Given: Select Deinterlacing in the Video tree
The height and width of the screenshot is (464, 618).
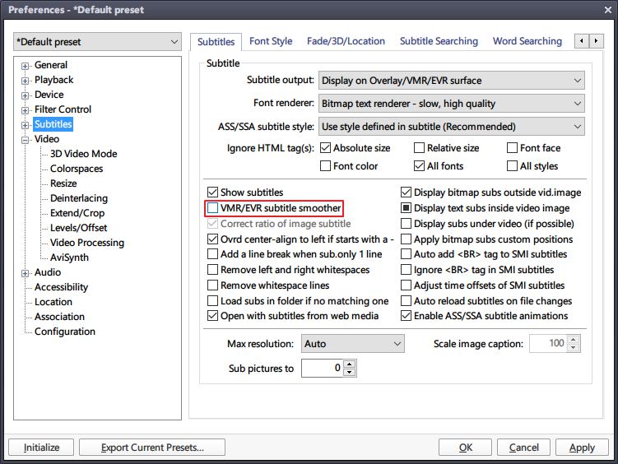Looking at the screenshot, I should [x=79, y=198].
